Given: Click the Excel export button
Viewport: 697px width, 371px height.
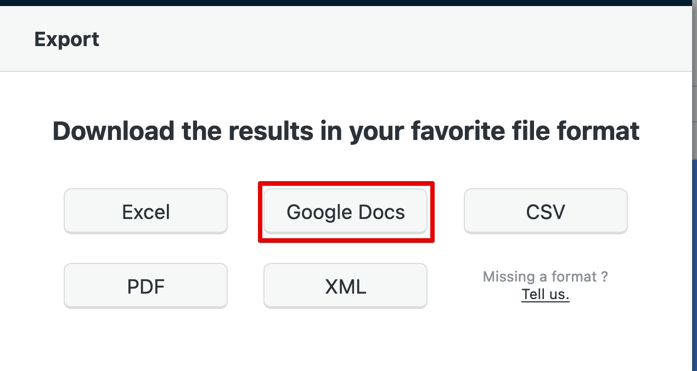Looking at the screenshot, I should click(x=145, y=211).
